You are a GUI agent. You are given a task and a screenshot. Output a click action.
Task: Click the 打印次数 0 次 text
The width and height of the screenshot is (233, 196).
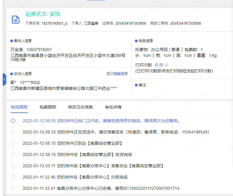pyautogui.click(x=149, y=65)
